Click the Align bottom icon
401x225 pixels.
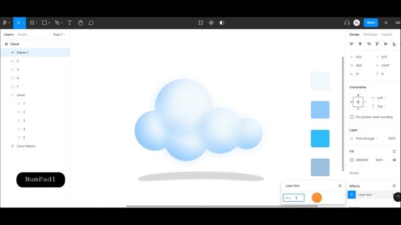click(394, 44)
